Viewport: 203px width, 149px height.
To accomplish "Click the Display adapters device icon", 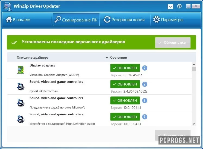I will tap(21, 70).
